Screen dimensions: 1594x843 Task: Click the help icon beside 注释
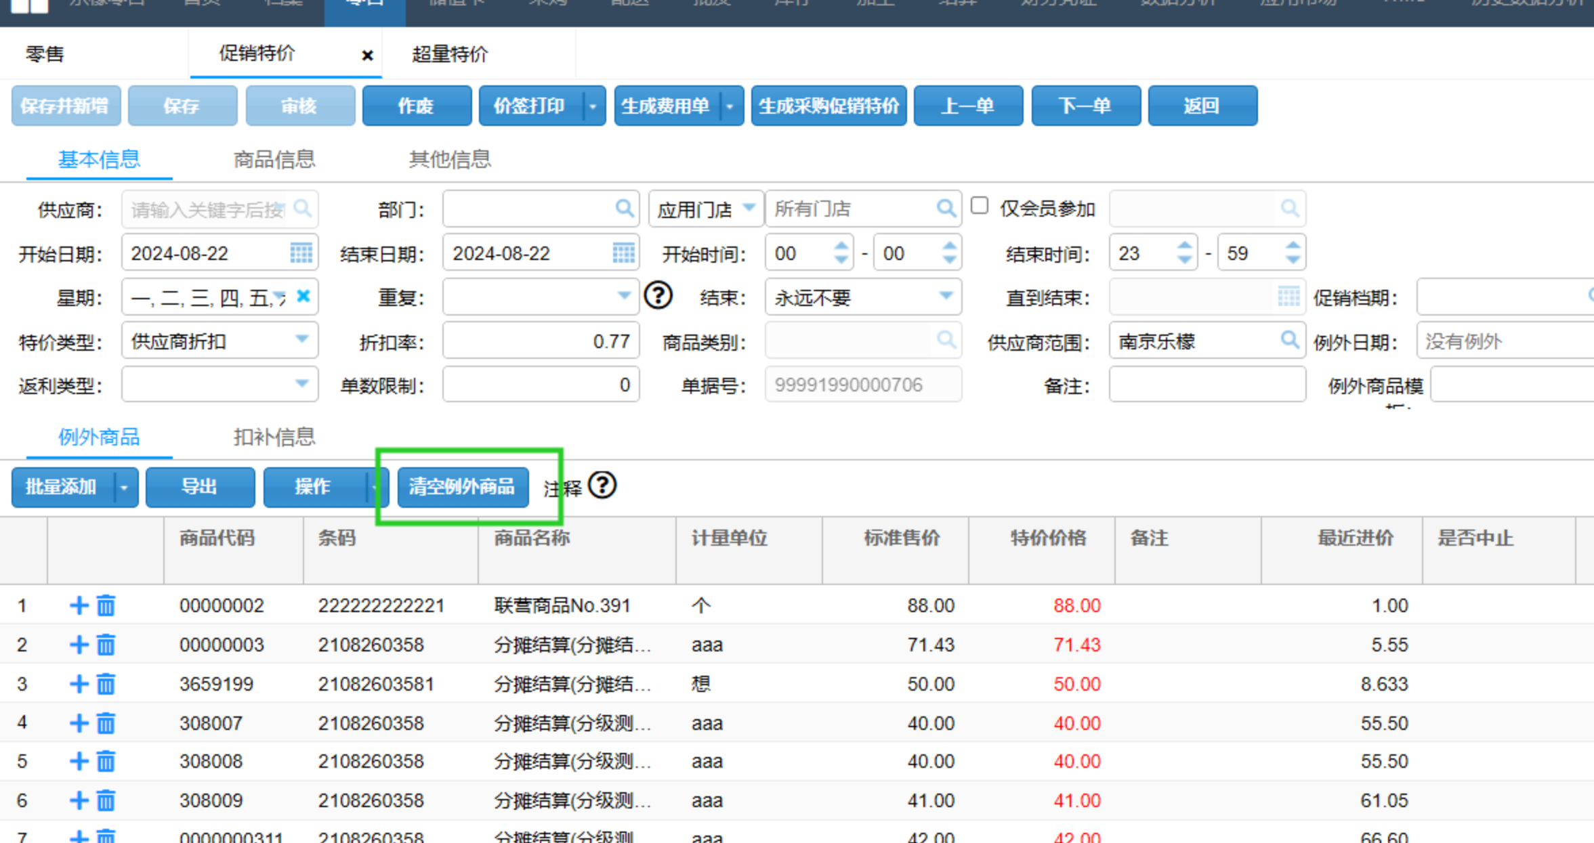click(x=602, y=485)
